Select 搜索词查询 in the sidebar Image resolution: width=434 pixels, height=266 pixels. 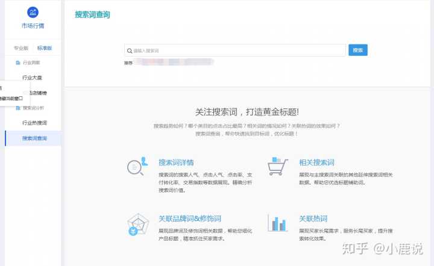pos(33,138)
